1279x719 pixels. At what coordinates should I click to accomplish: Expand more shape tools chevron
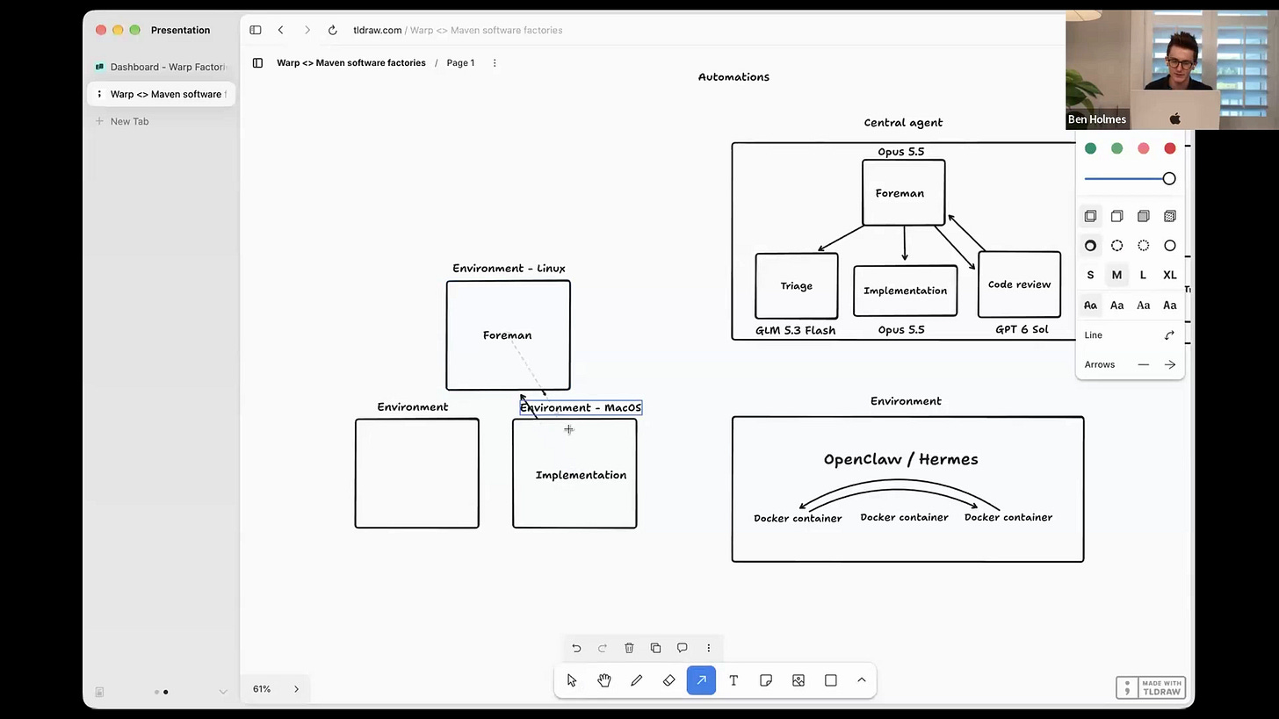tap(862, 680)
